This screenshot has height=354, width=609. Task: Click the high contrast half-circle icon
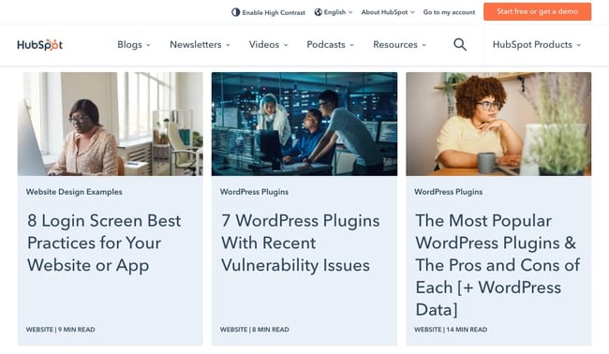tap(235, 12)
